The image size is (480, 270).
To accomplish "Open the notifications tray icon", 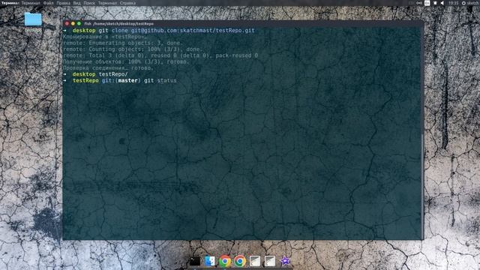I will (435, 3).
